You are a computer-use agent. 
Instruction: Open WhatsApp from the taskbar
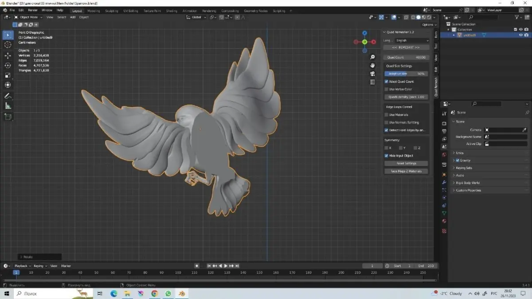pyautogui.click(x=168, y=293)
